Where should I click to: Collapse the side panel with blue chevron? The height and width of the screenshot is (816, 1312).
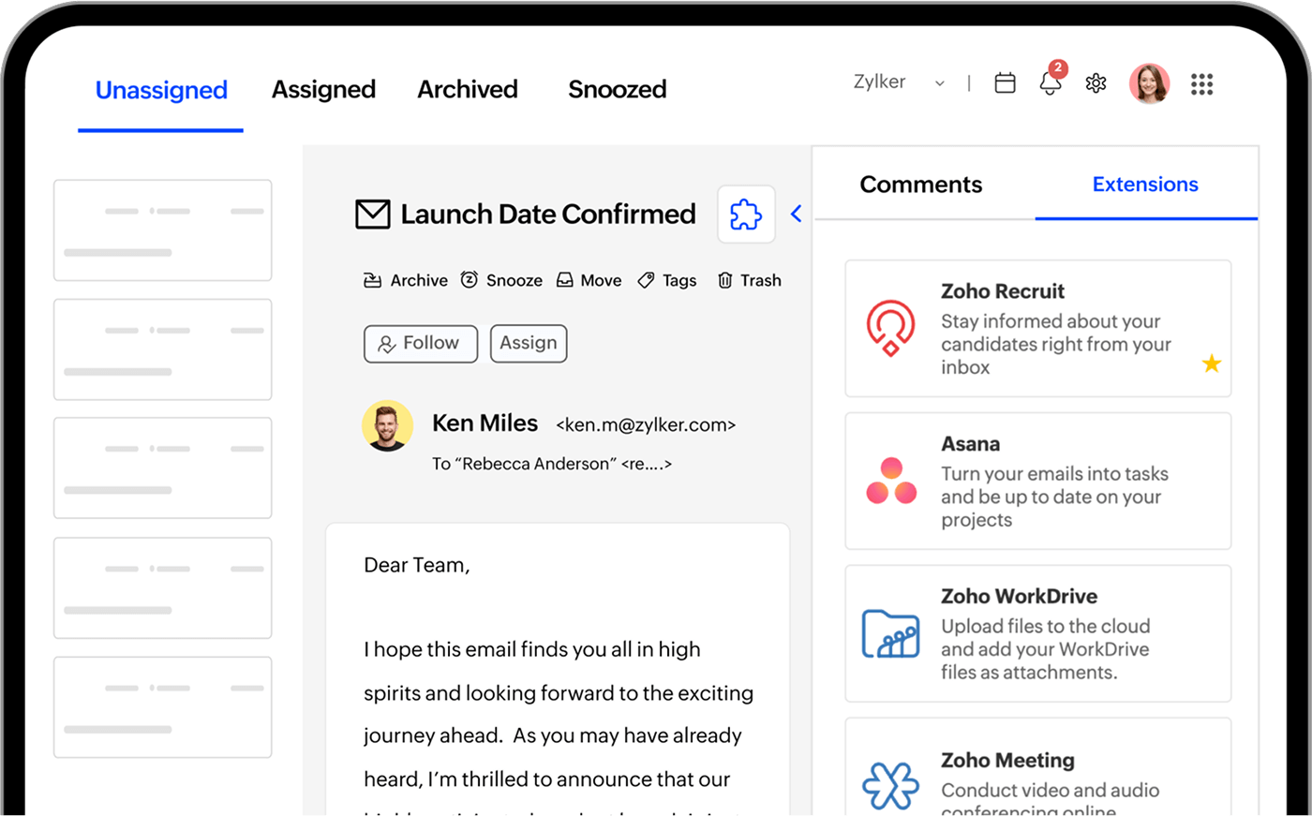point(797,214)
